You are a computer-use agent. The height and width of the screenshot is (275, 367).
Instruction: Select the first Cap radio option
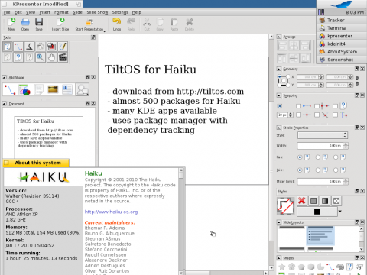pos(300,157)
